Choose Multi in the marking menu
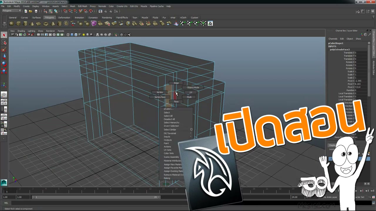This screenshot has width=376, height=211. coord(189,97)
